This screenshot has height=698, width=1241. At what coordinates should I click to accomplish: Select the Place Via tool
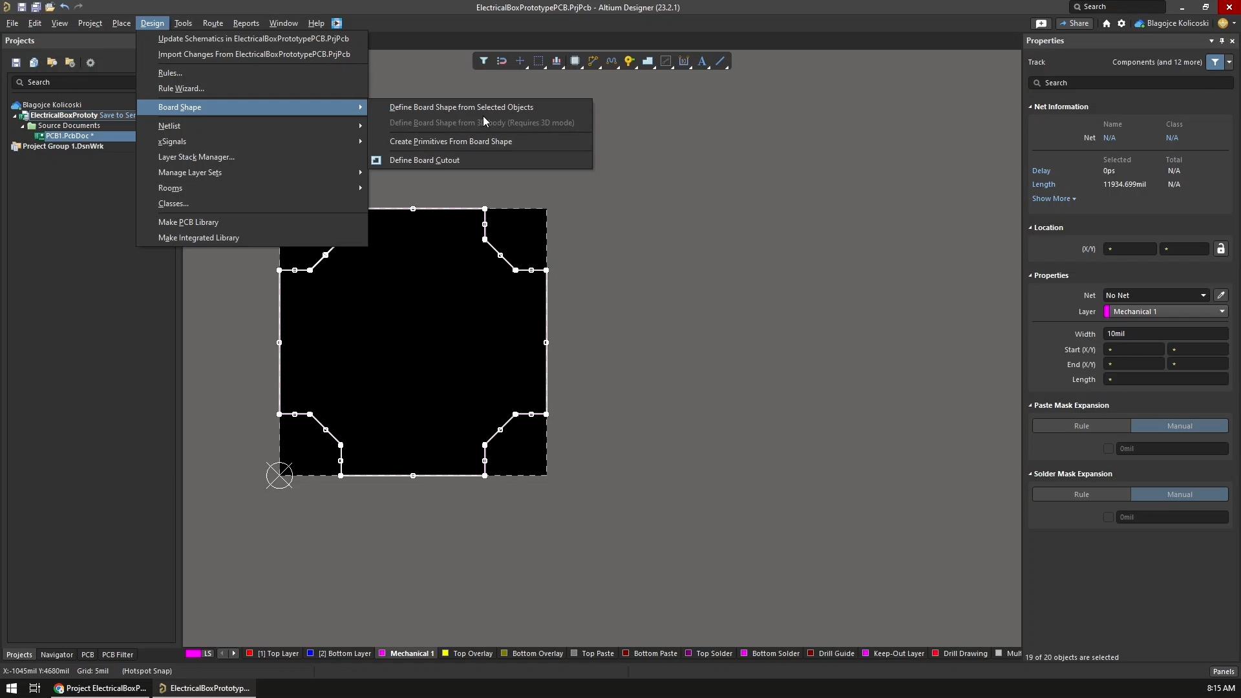630,61
